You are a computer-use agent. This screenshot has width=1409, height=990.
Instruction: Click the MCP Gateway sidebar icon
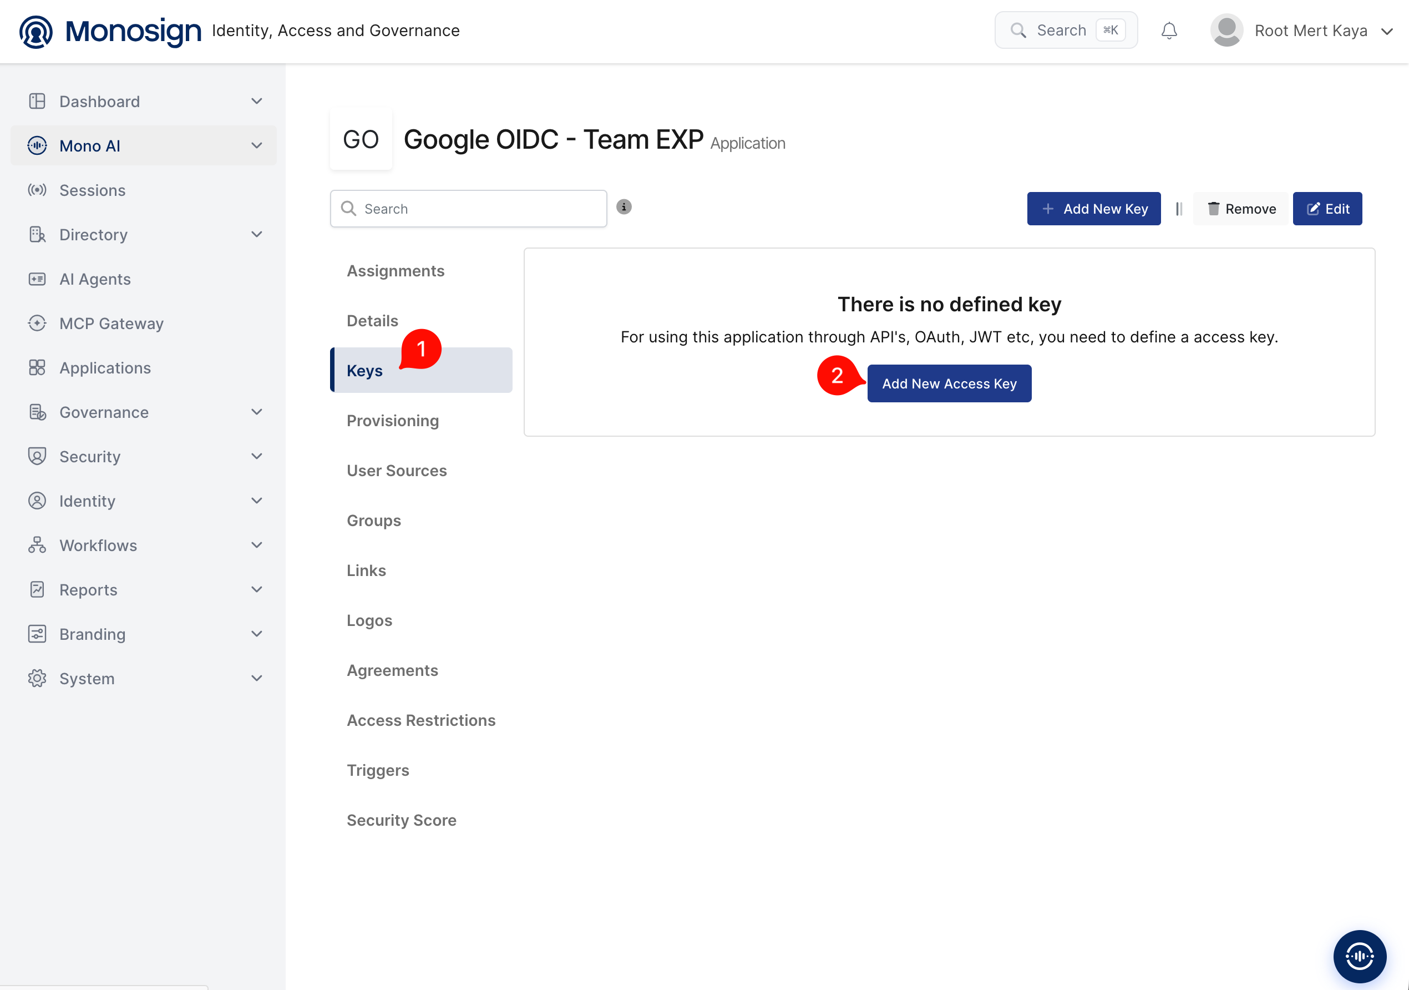(37, 324)
